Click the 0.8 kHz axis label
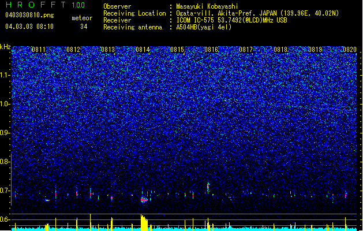 click(5, 162)
